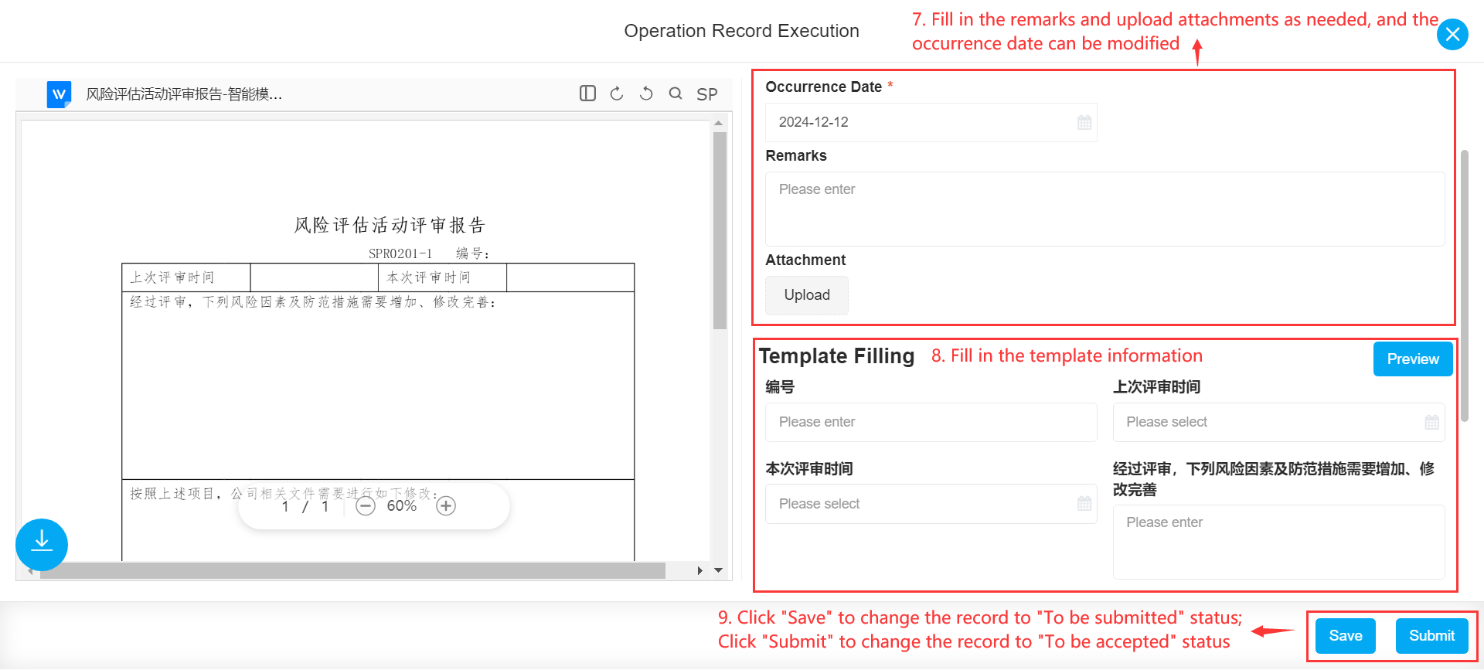Focus the 经过评审 text area
The image size is (1484, 670).
(1278, 542)
